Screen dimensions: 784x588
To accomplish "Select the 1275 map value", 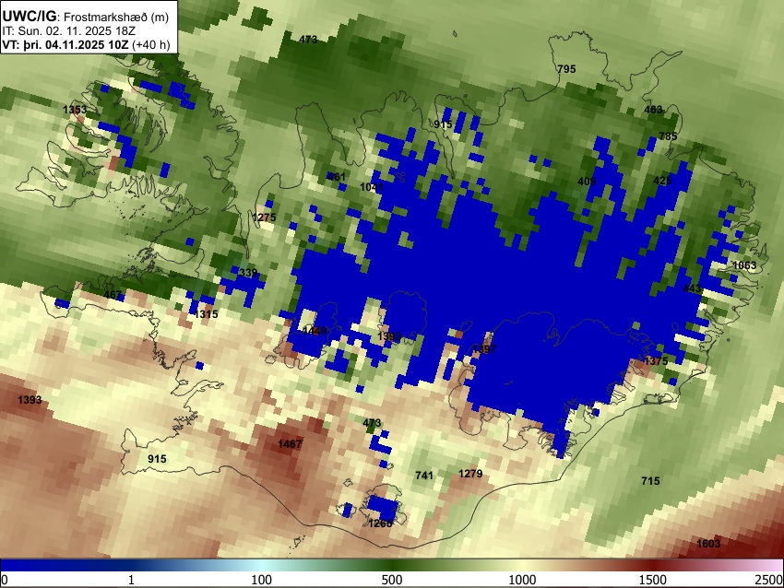I will (x=264, y=218).
